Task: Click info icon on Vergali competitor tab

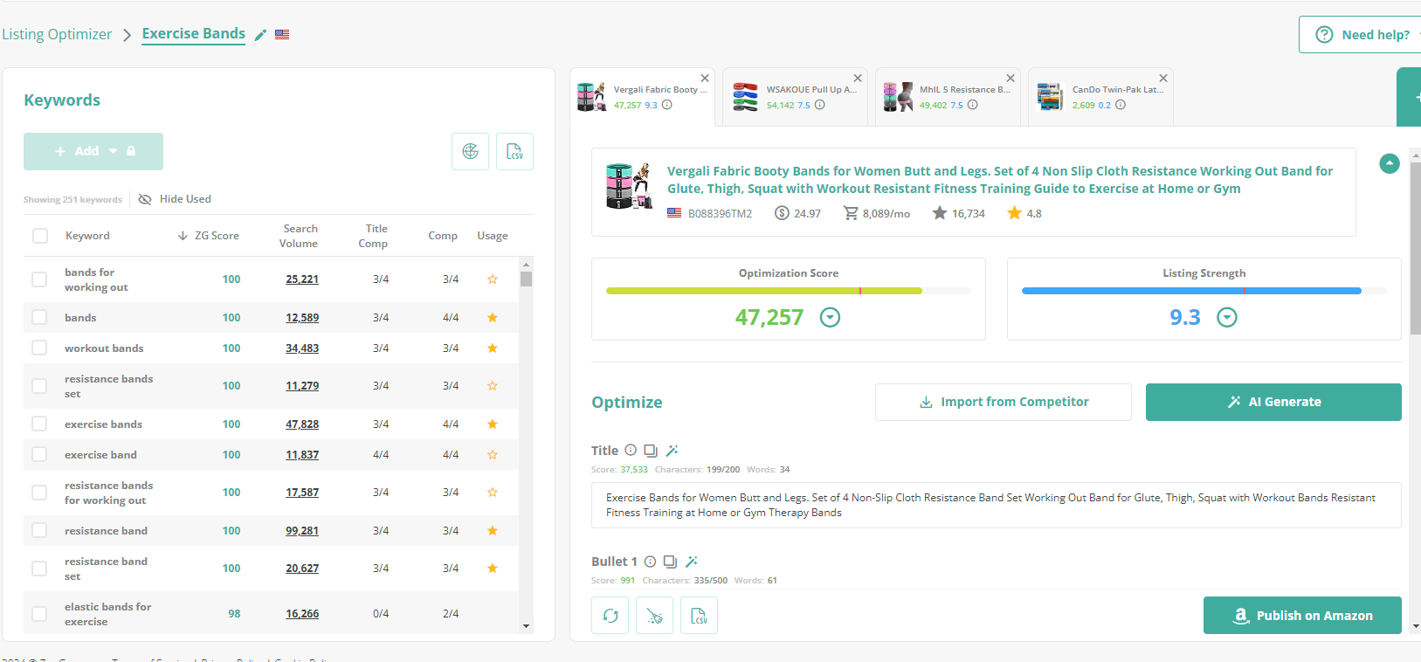Action: coord(667,105)
